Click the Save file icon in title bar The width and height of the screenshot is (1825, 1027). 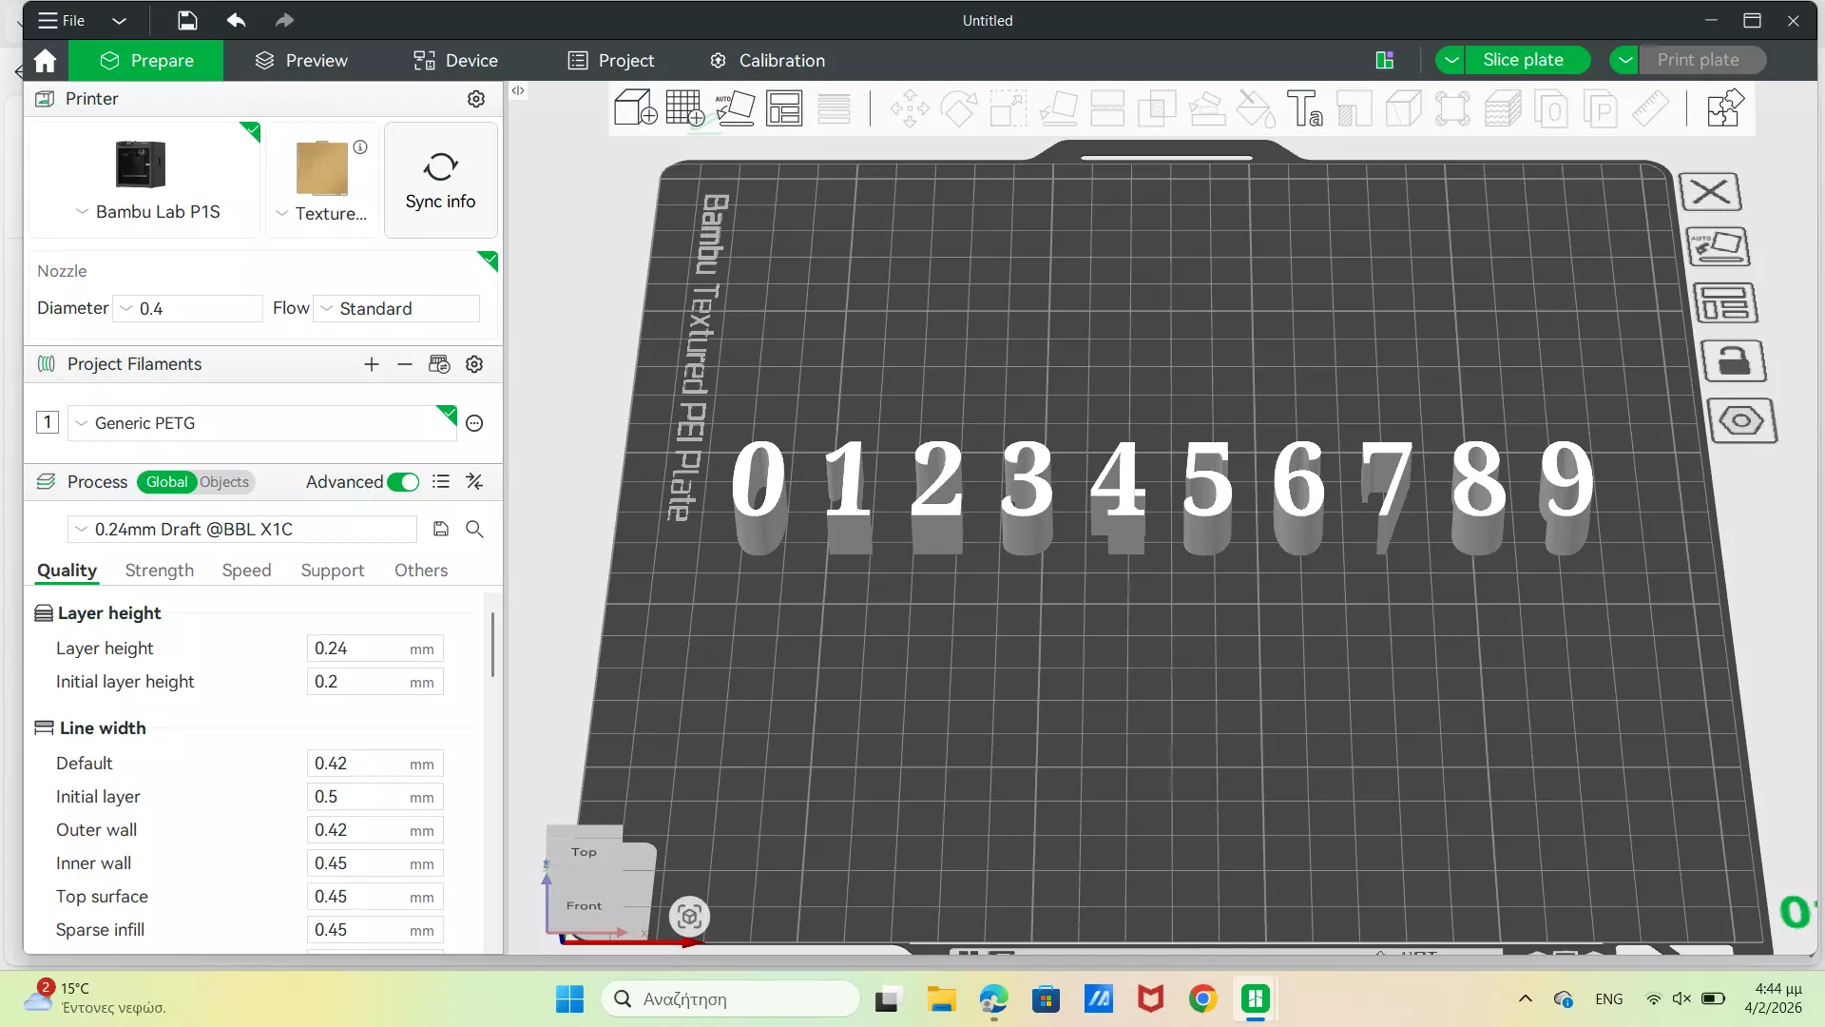187,20
